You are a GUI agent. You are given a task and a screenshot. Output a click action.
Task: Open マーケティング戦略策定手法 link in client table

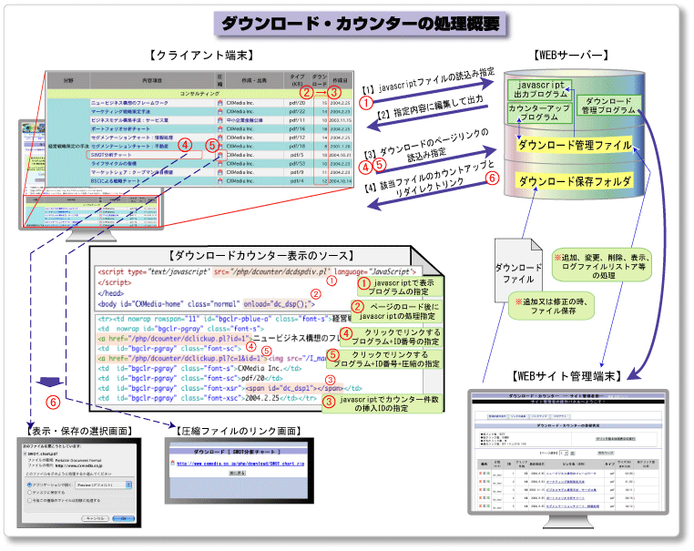(x=120, y=111)
